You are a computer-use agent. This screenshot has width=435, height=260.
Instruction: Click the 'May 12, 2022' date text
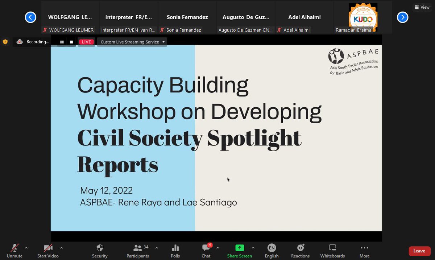(107, 190)
